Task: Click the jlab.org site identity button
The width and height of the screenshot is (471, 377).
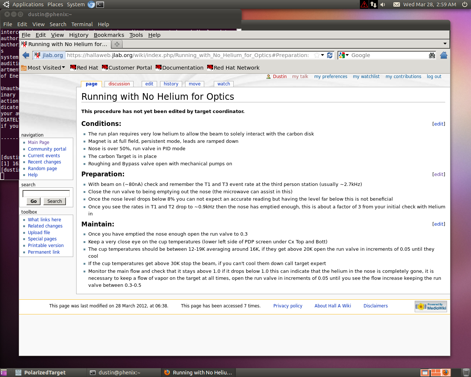Action: click(x=49, y=55)
